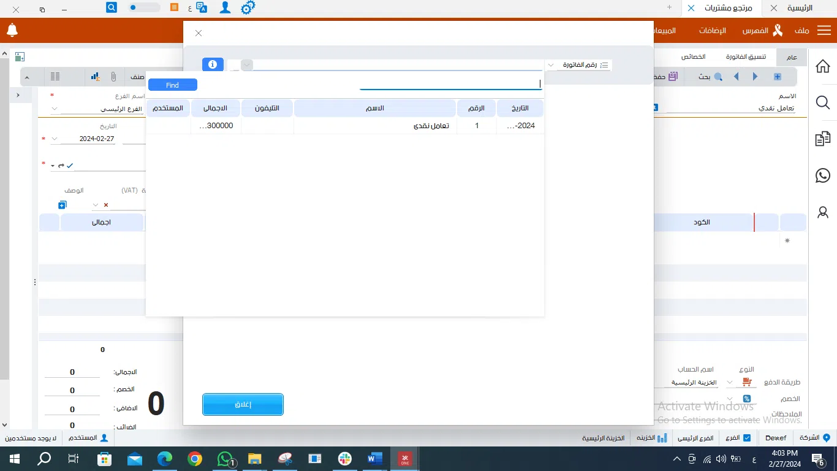Toggle the switch in the top title bar

point(144,7)
